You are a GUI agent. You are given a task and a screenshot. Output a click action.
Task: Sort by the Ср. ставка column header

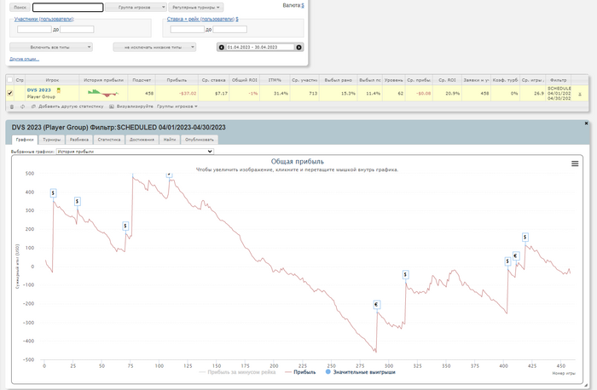tap(213, 80)
